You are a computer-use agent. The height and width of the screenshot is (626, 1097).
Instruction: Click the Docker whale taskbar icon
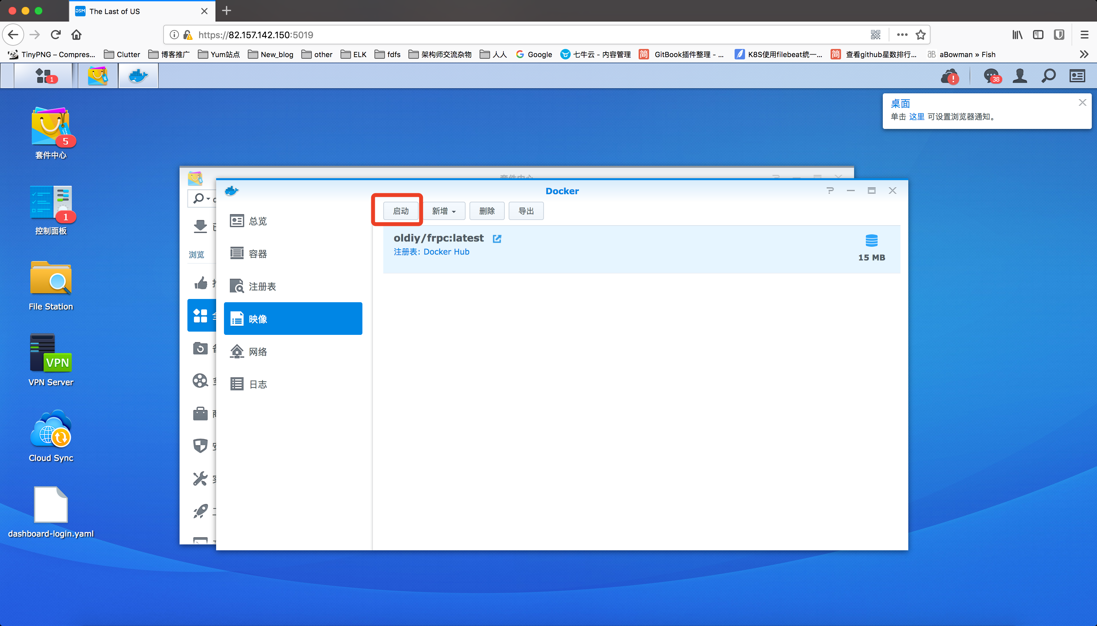pos(138,76)
